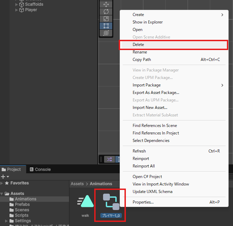Choose Select Dependencies
The image size is (233, 226).
pyautogui.click(x=174, y=141)
